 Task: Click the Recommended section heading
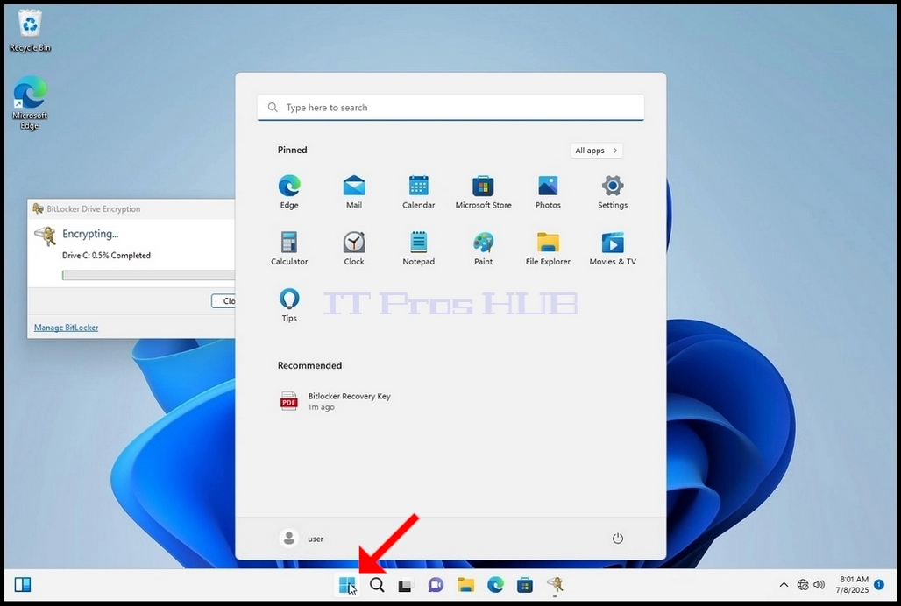[309, 365]
